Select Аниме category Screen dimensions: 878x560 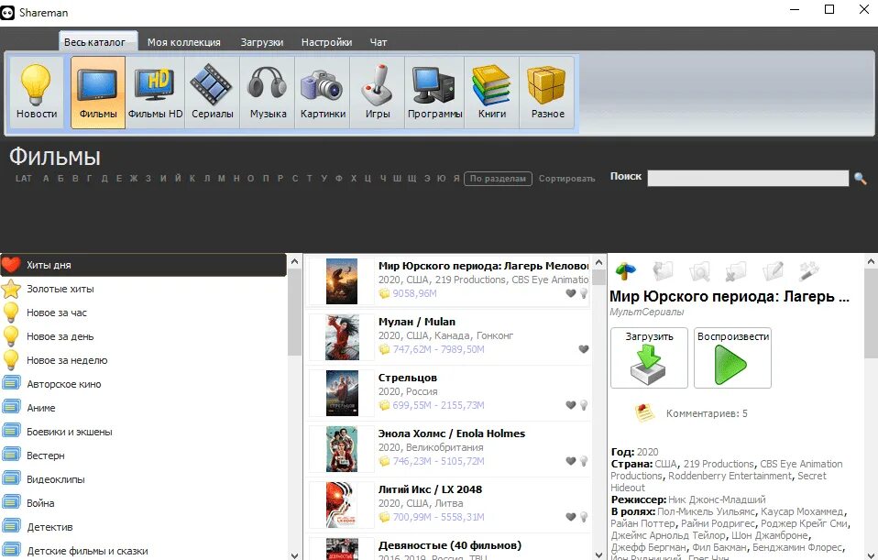pos(143,408)
